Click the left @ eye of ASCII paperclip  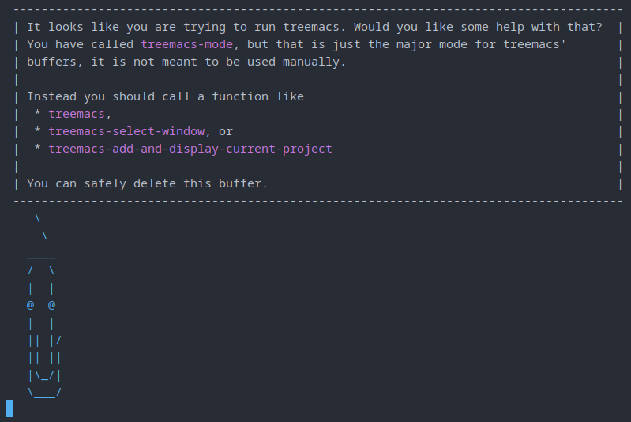(x=30, y=305)
